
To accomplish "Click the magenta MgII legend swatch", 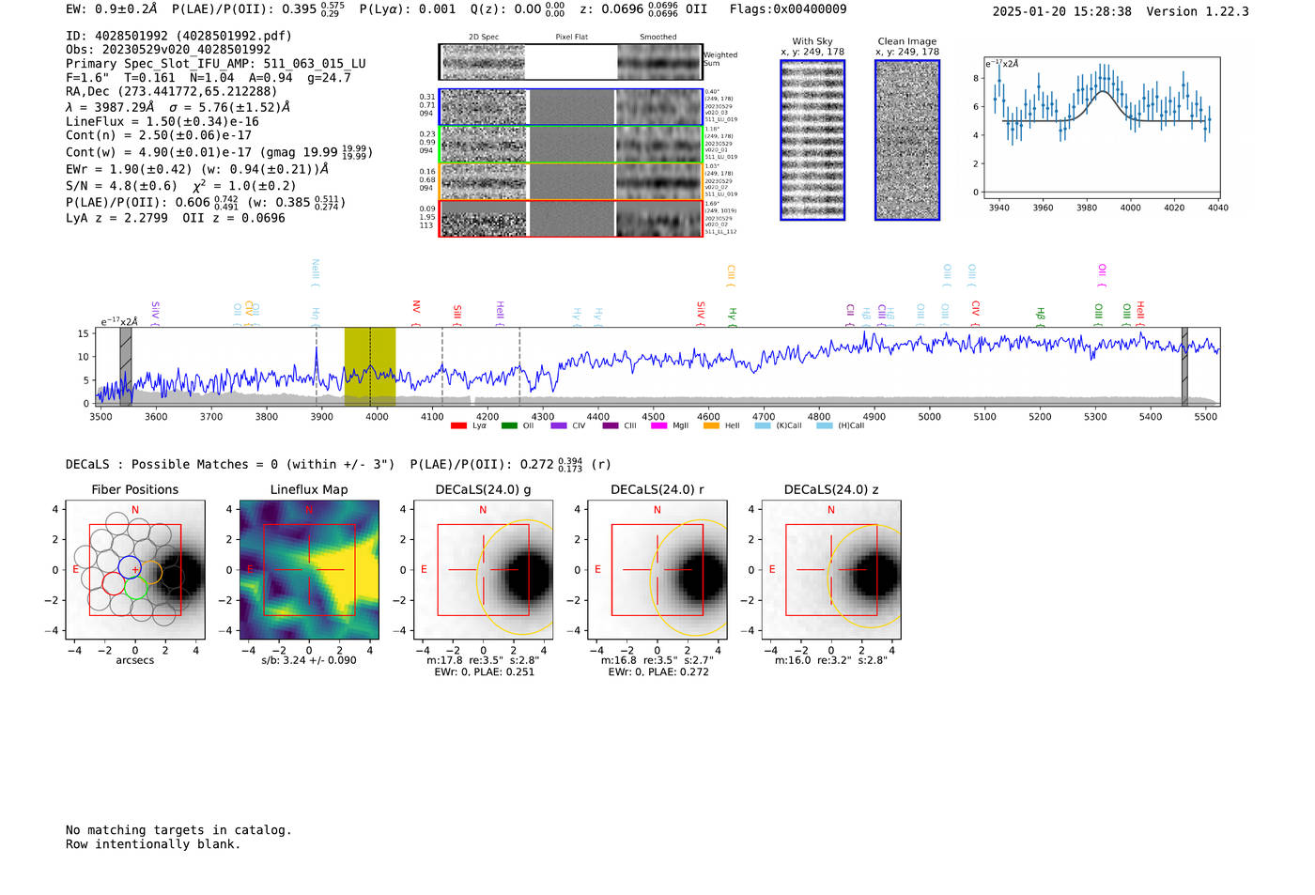I will pyautogui.click(x=659, y=425).
